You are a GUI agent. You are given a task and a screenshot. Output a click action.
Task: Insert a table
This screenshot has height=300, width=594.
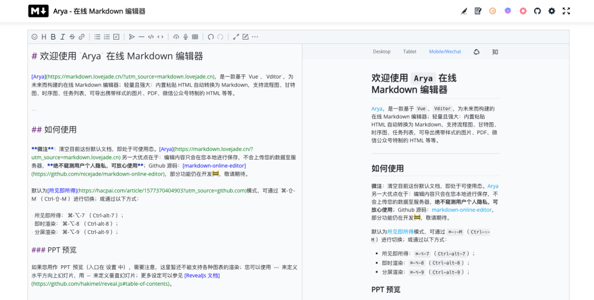[x=195, y=37]
